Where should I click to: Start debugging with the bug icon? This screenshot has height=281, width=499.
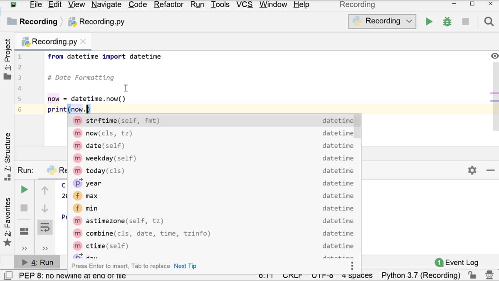447,21
